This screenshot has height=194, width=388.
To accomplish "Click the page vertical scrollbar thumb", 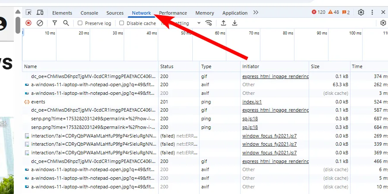I will (x=18, y=25).
